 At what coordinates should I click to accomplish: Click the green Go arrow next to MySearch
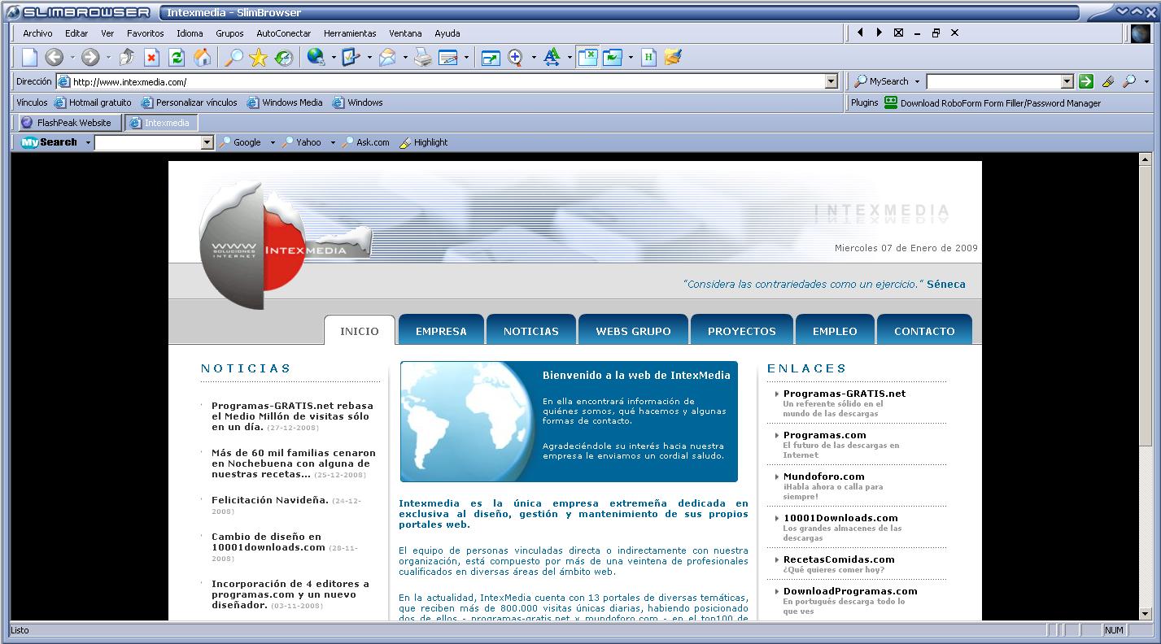[1085, 81]
